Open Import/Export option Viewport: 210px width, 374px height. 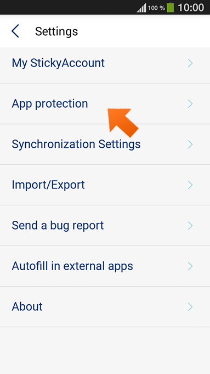click(x=105, y=185)
